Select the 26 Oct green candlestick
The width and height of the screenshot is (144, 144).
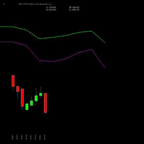27,107
